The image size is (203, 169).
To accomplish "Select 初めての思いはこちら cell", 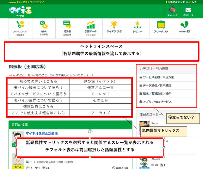I will (38, 81).
